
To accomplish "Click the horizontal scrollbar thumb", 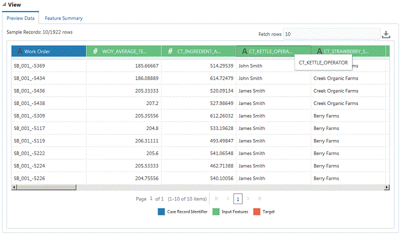I will coord(46,187).
